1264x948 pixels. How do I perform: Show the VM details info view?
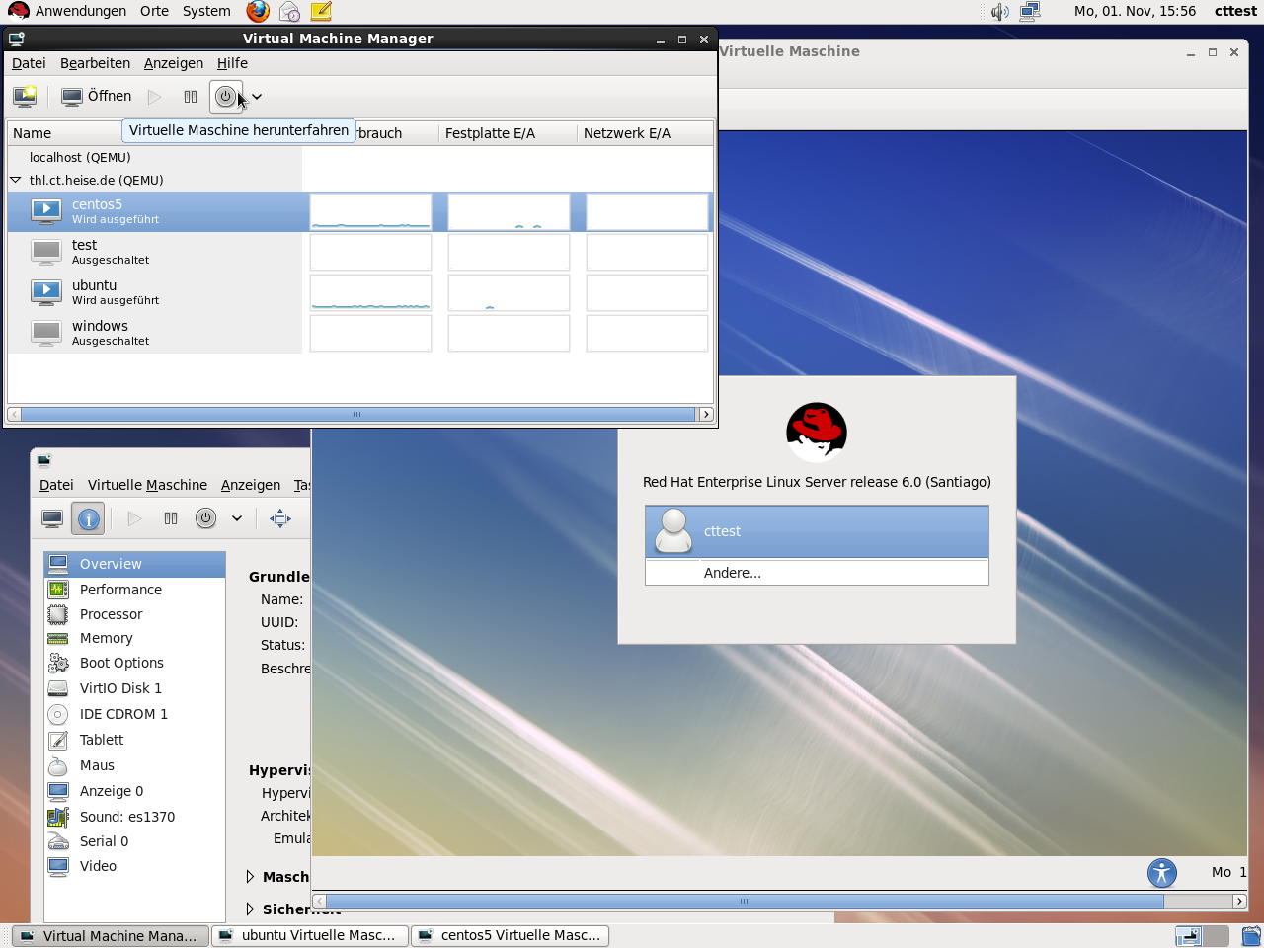[x=88, y=518]
